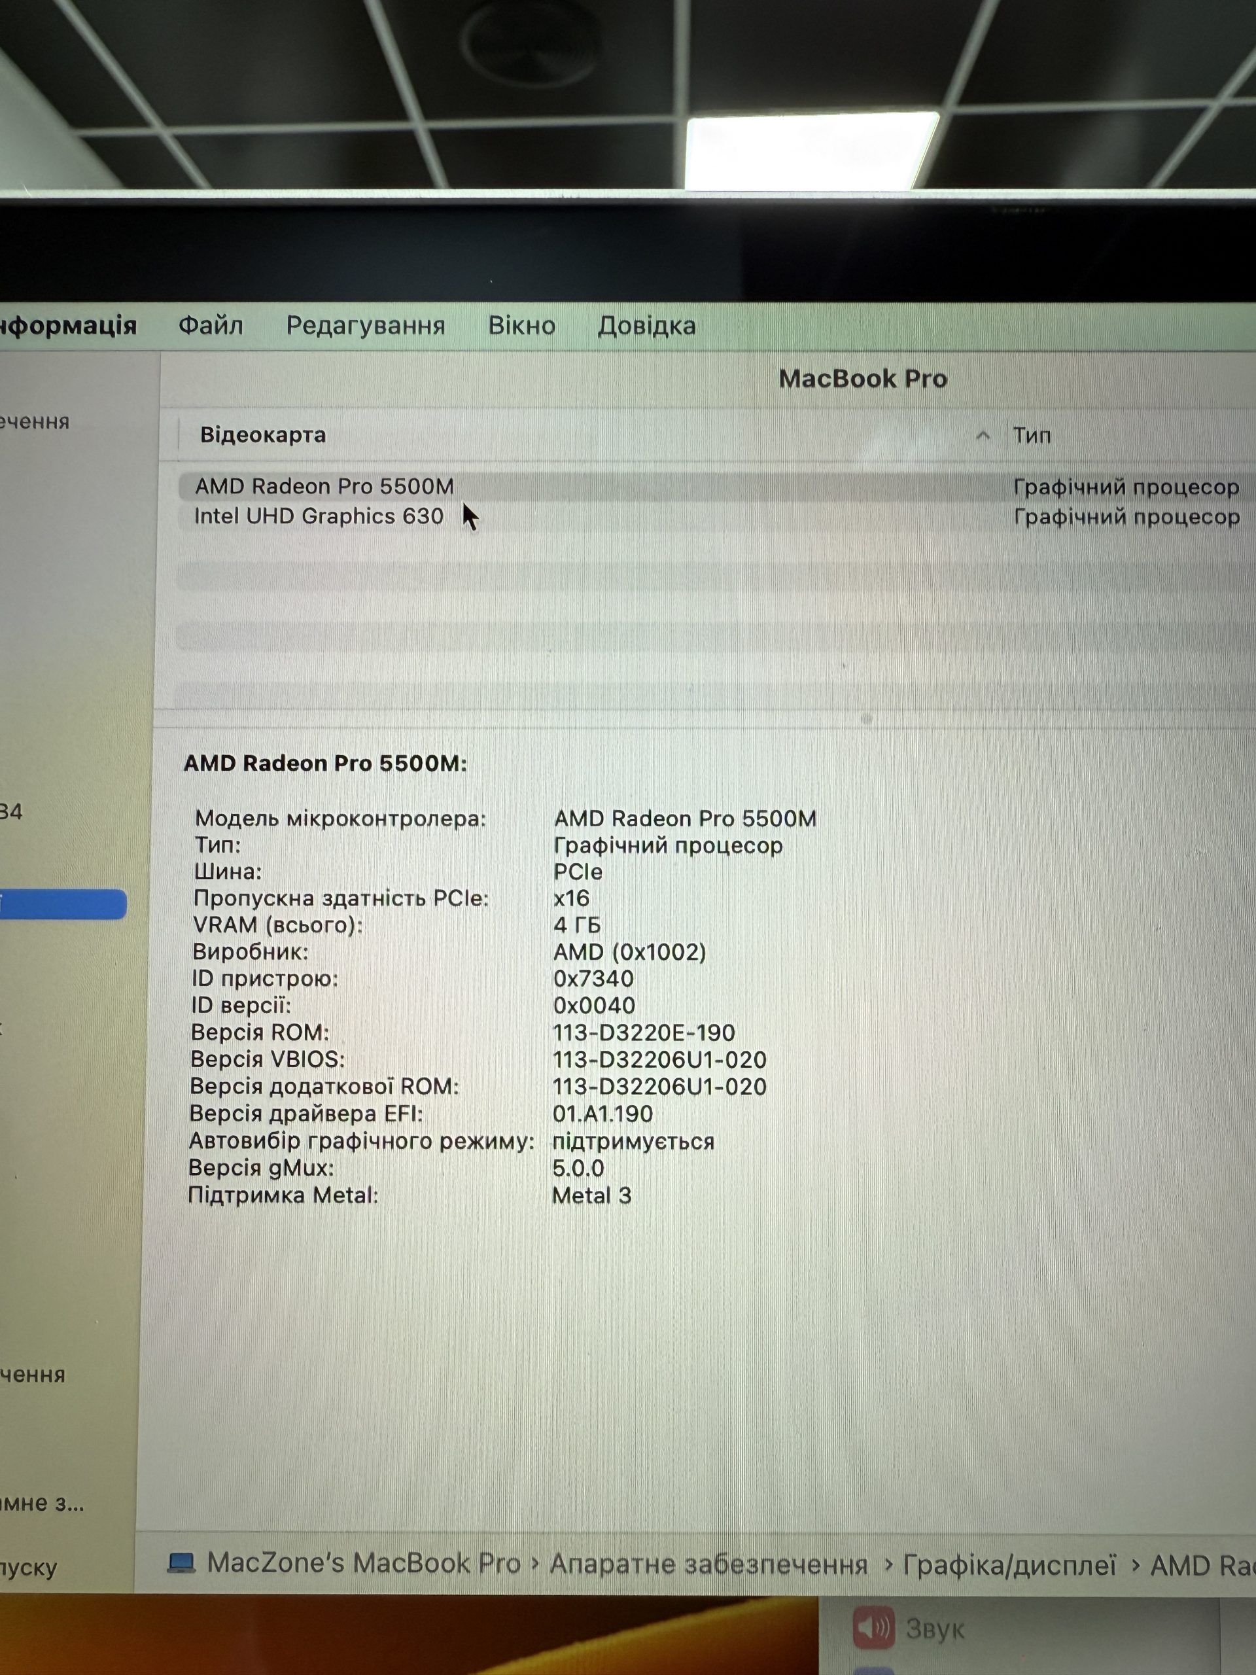Click the Версія ROM value 113-D3220E-190
1256x1675 pixels.
click(644, 1032)
